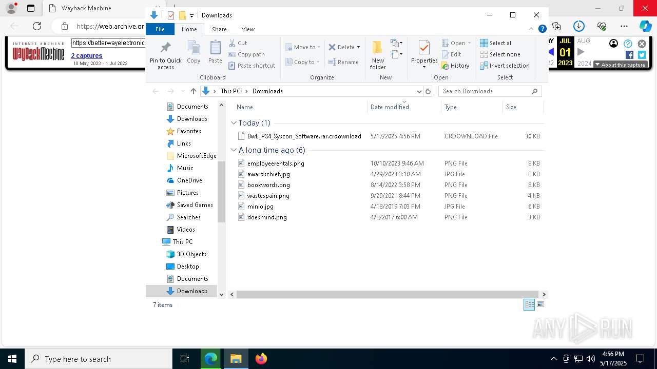Switch to the View ribbon tab
The width and height of the screenshot is (657, 369).
(248, 29)
